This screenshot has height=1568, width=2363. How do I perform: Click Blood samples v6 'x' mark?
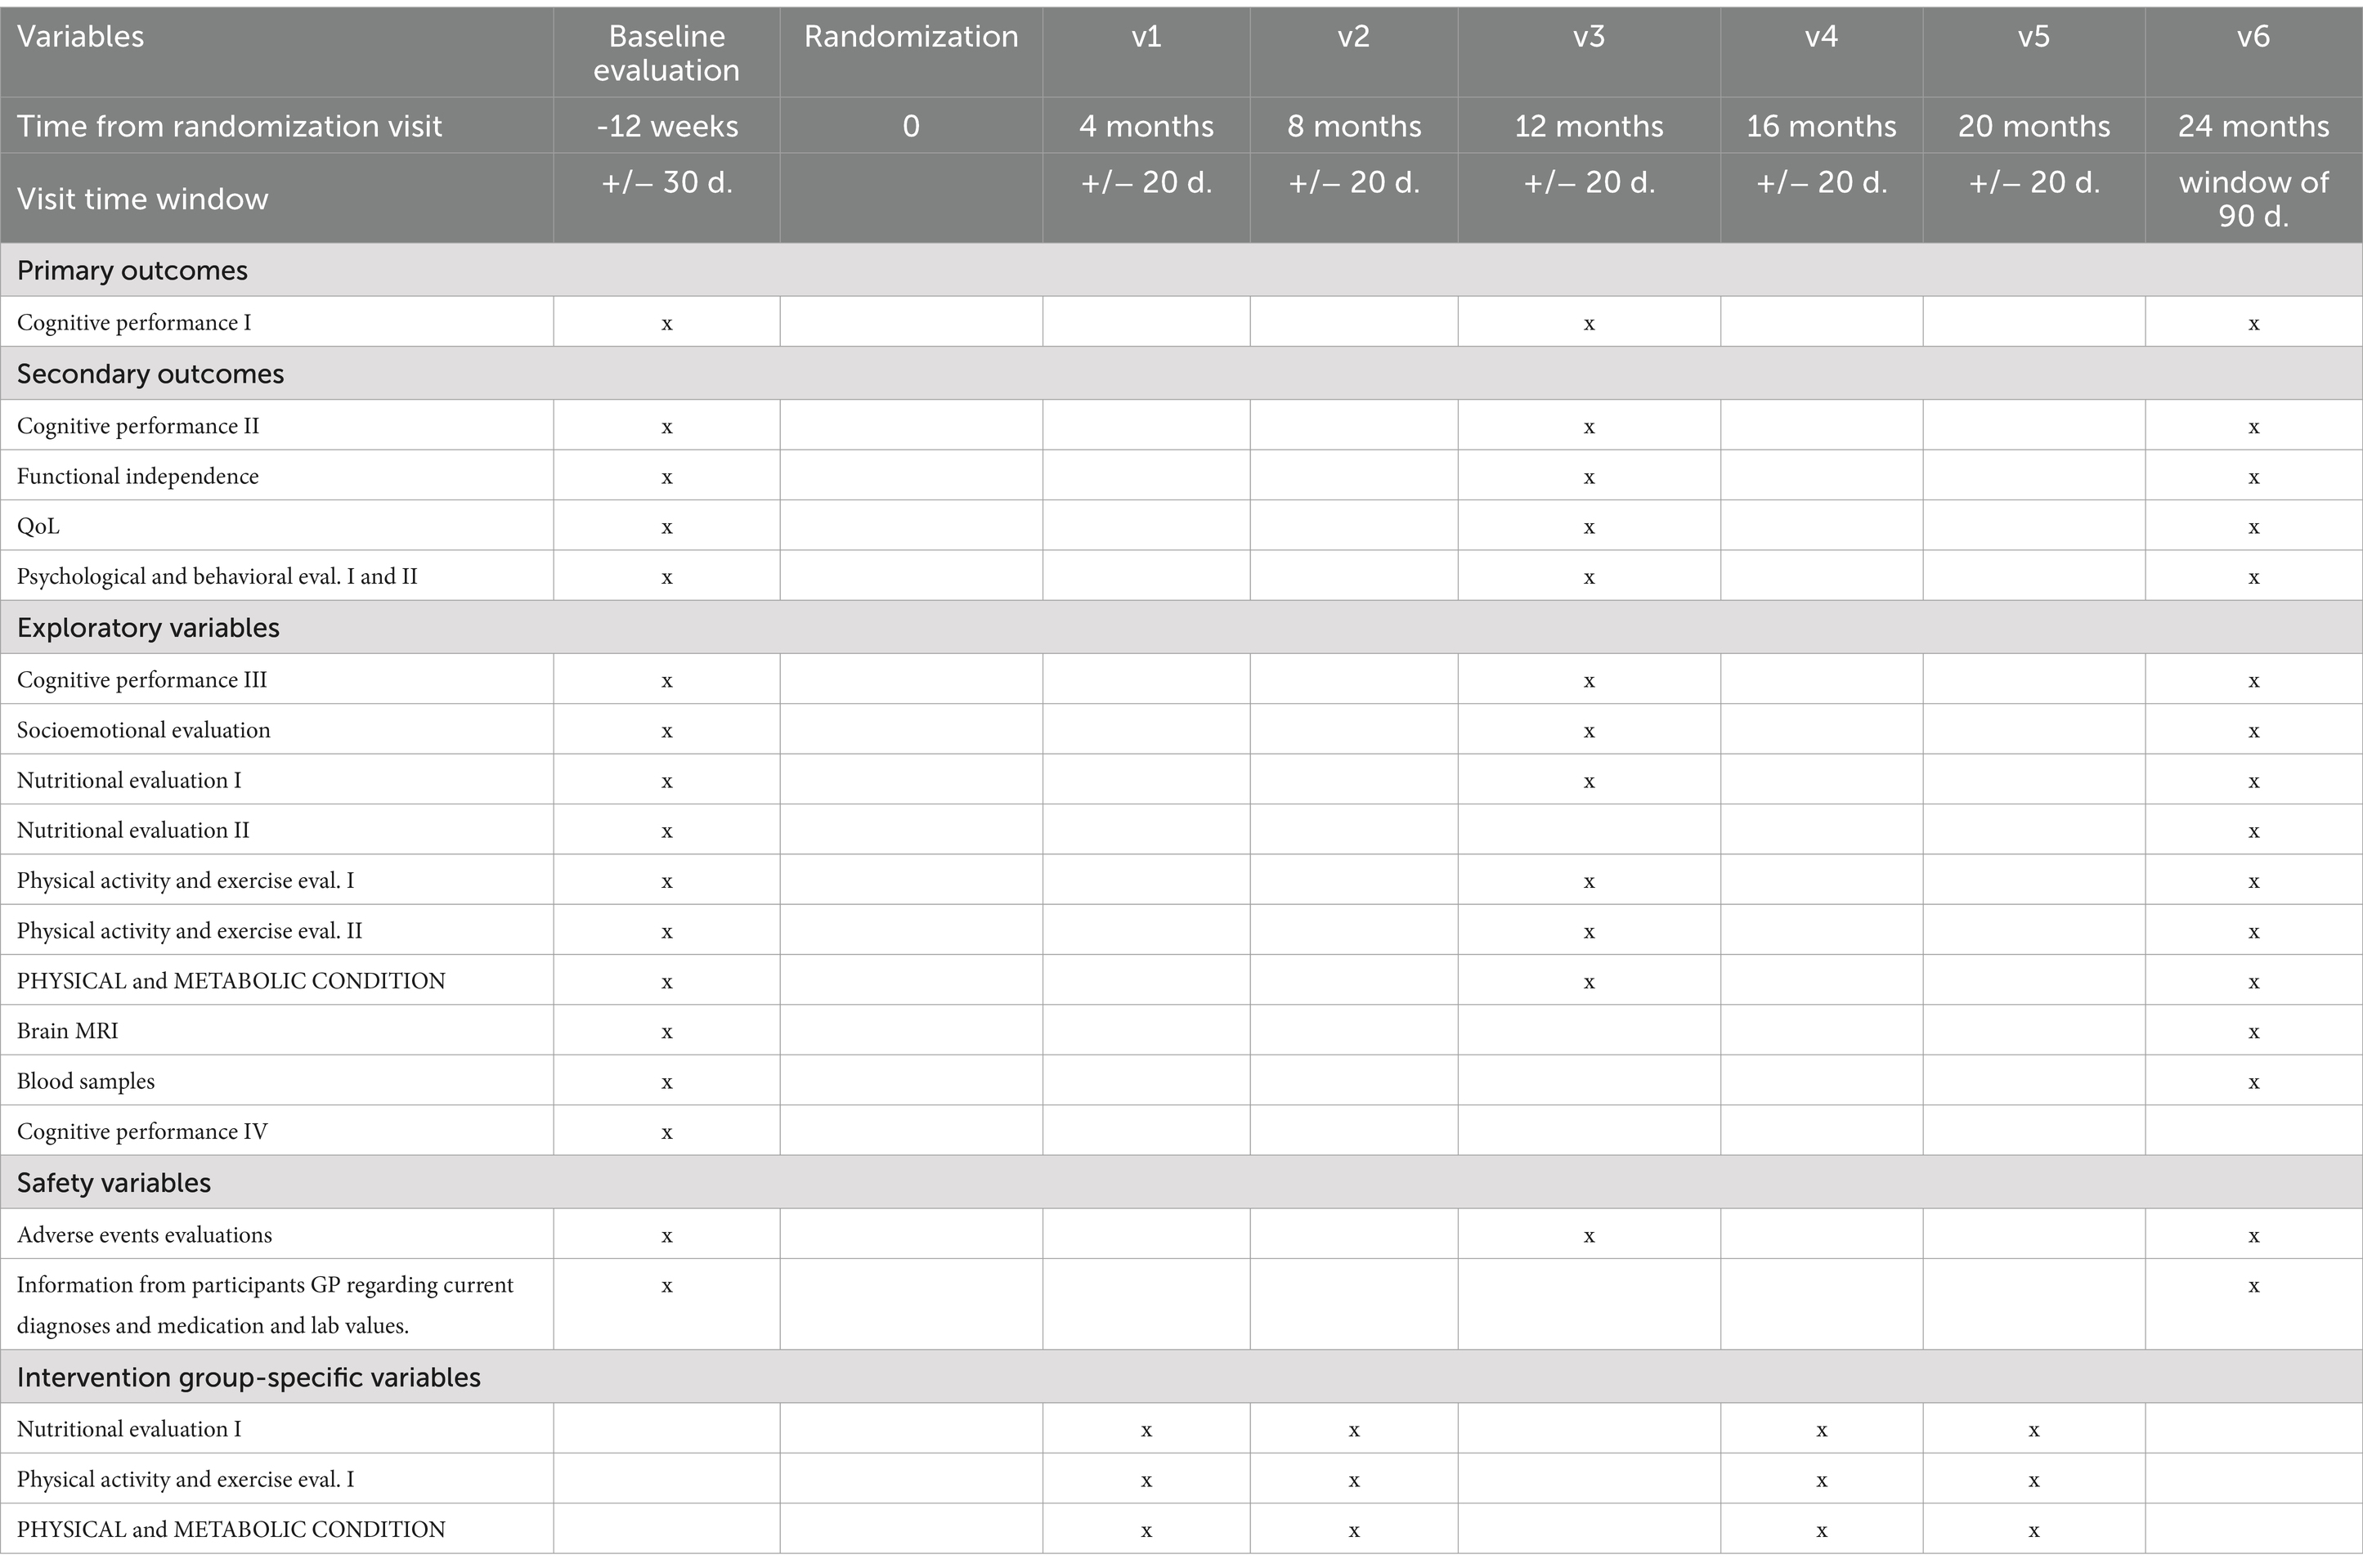click(2254, 1083)
